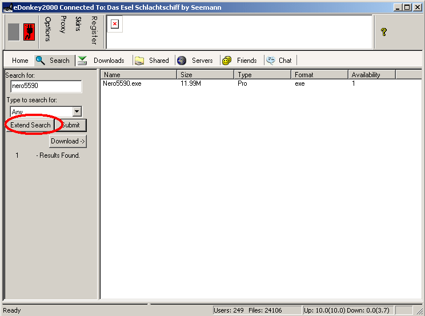Click Register in the top toolbar

94,30
